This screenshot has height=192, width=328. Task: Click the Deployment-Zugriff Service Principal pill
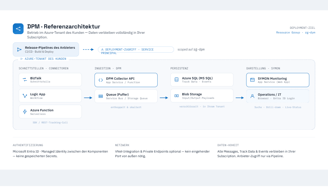[136, 50]
